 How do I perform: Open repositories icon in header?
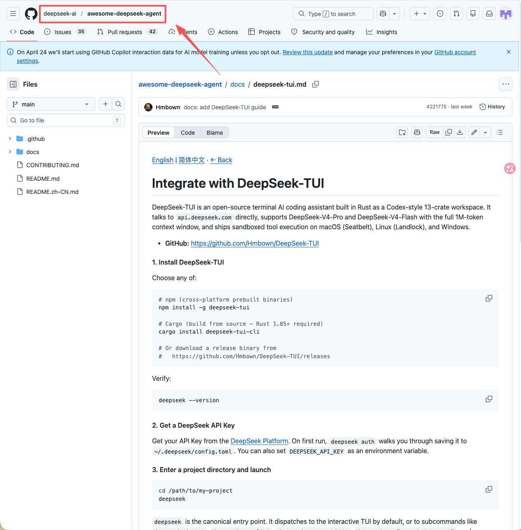coord(473,14)
